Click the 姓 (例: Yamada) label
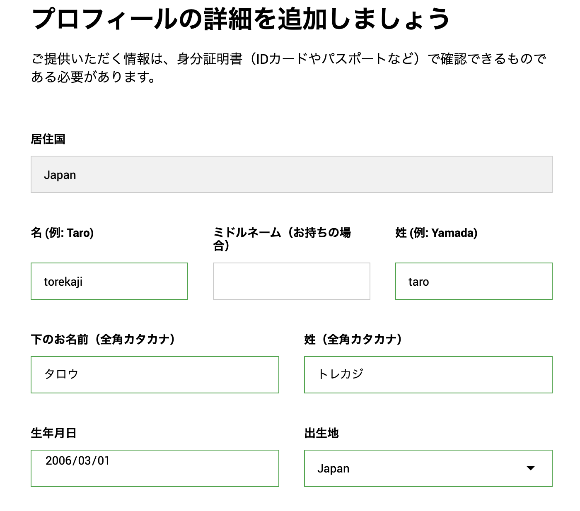The width and height of the screenshot is (580, 511). [436, 233]
